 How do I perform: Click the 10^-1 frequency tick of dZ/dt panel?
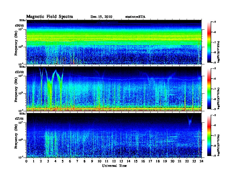point(21,157)
